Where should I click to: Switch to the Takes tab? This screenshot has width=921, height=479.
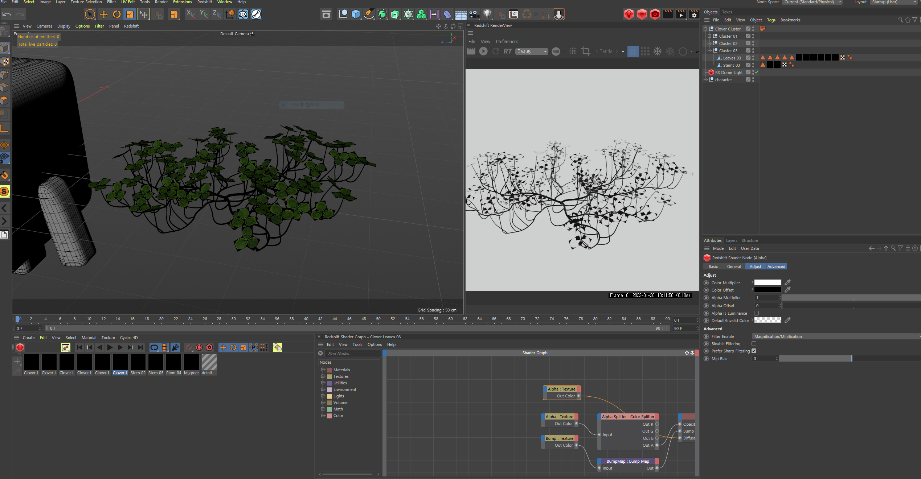(x=727, y=12)
